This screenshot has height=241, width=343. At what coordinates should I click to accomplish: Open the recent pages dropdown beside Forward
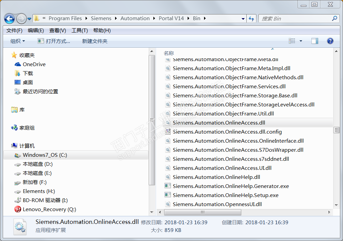(x=29, y=19)
